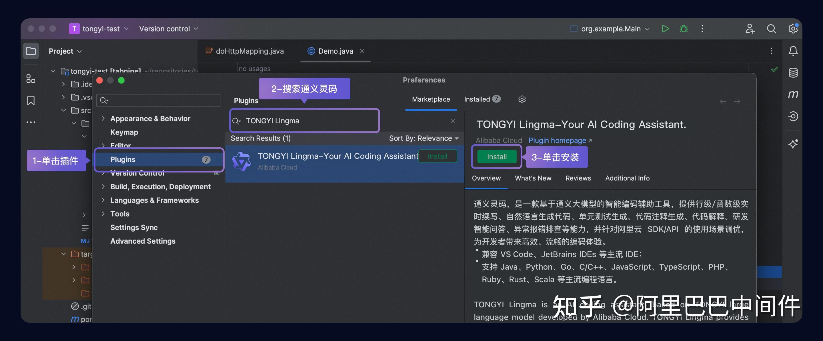The height and width of the screenshot is (341, 823).
Task: Open the Overview tab
Action: click(486, 178)
